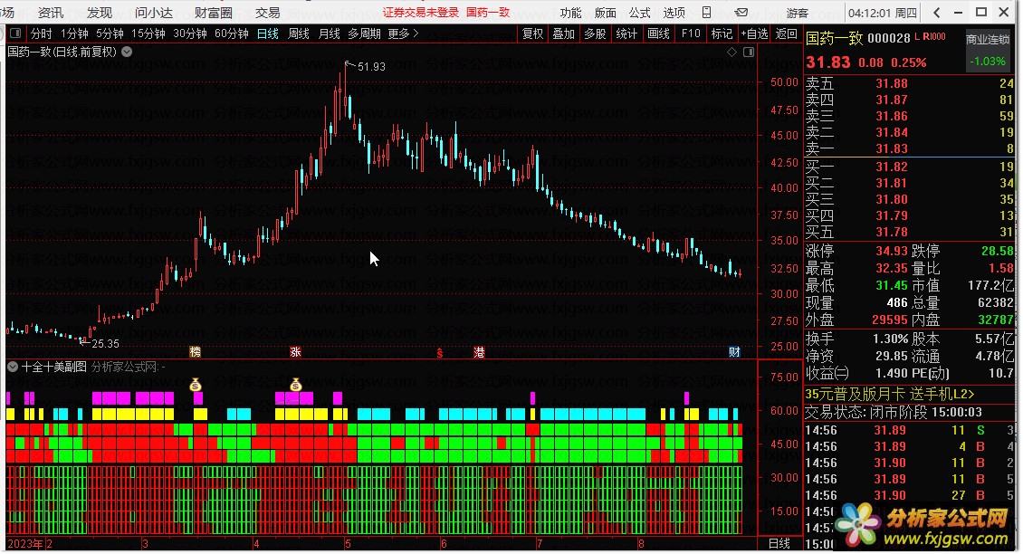Screen dimensions: 1023x554
Task: Click the 统计 statistics button
Action: tap(626, 33)
